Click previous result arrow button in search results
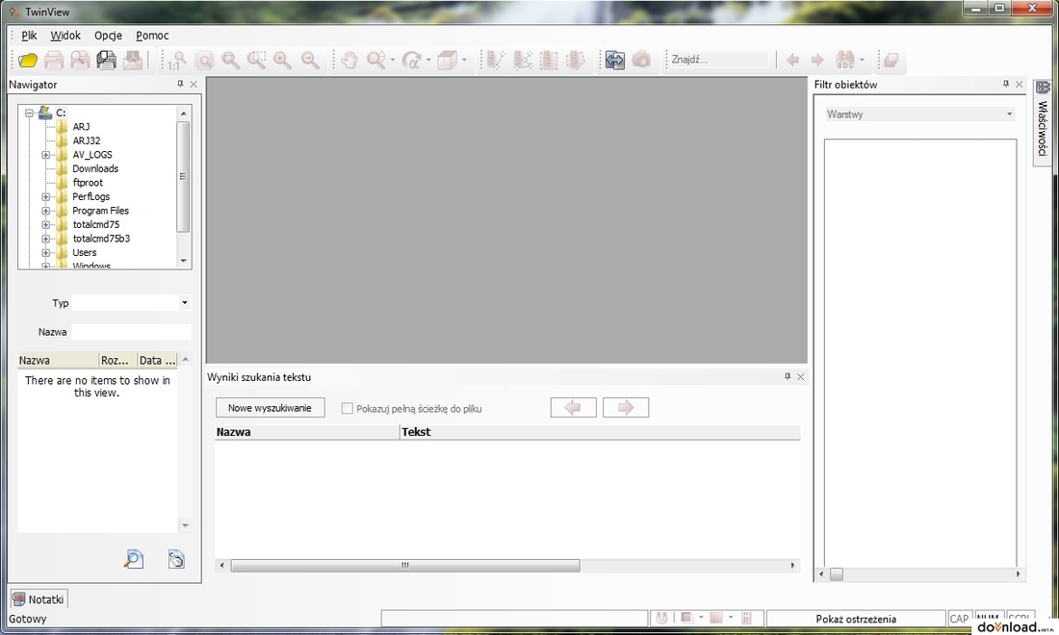Image resolution: width=1059 pixels, height=635 pixels. coord(573,408)
